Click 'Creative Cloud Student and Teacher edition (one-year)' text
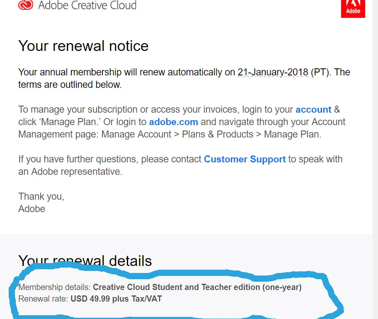Viewport: 378px width, 319px height. point(197,287)
